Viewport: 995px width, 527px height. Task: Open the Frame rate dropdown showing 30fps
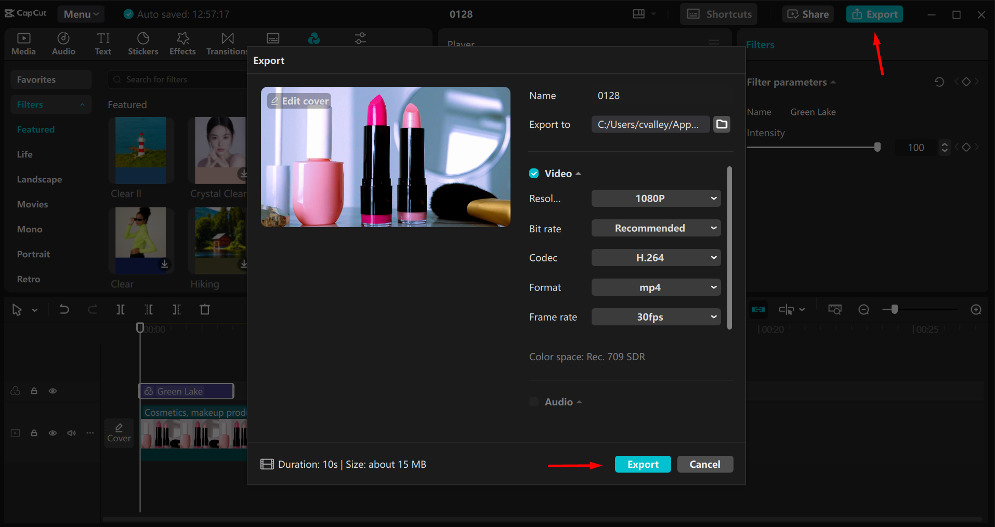pyautogui.click(x=656, y=317)
